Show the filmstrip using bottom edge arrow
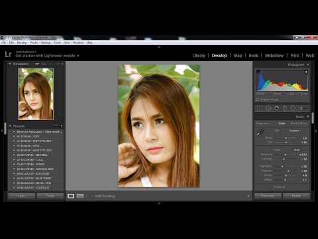This screenshot has width=318, height=239. [159, 203]
